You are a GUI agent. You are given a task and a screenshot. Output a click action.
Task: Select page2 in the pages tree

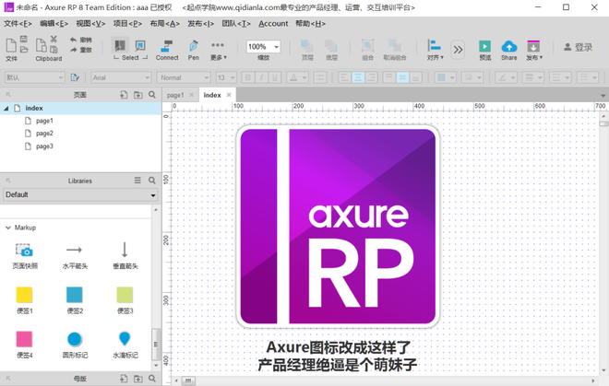click(x=44, y=134)
